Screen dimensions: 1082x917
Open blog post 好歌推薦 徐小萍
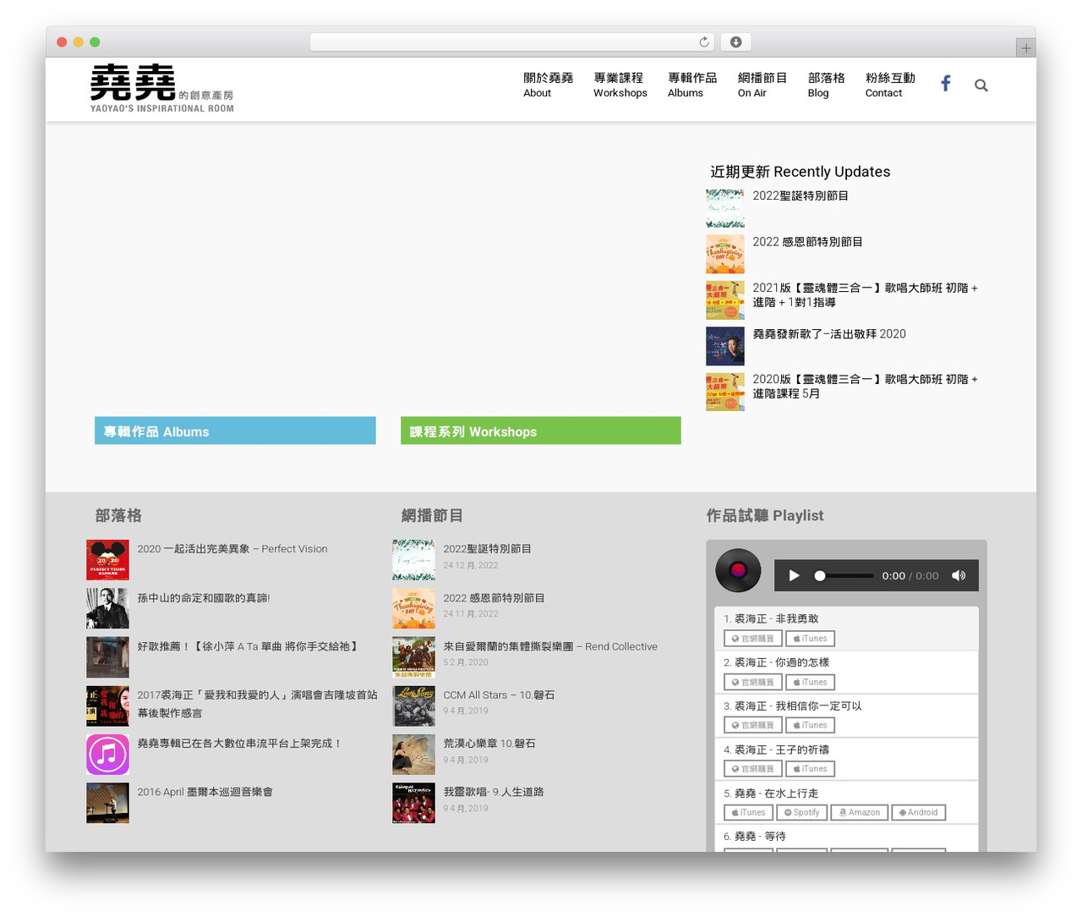tap(249, 646)
